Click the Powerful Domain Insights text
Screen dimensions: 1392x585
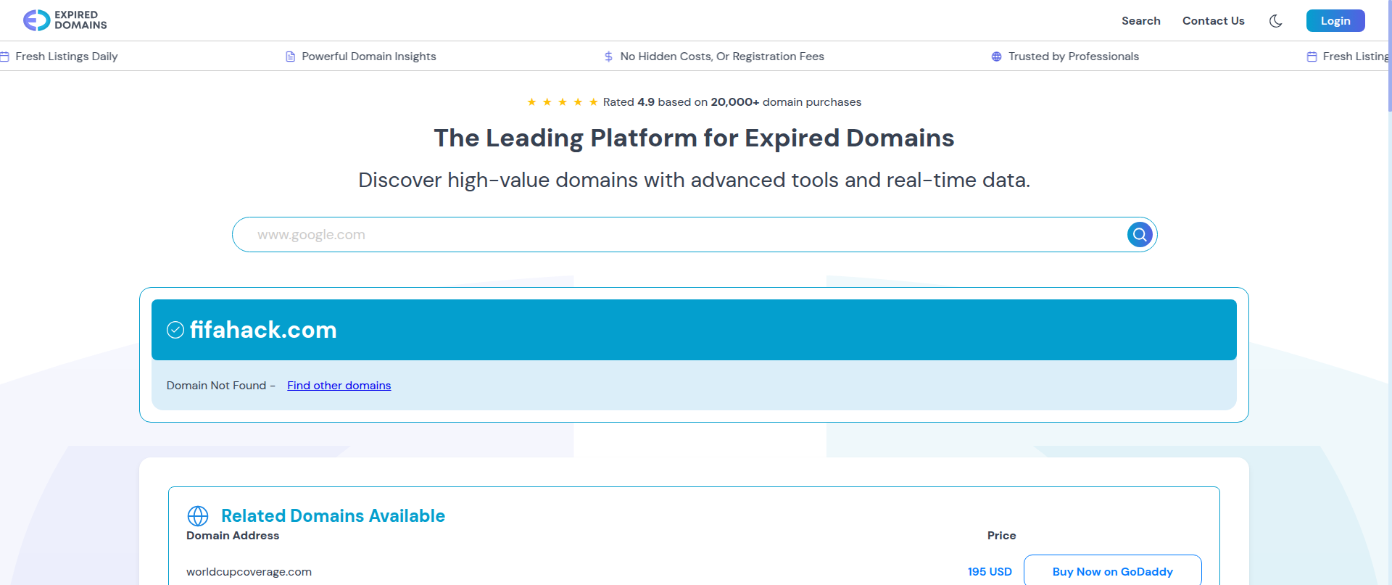[x=369, y=57]
